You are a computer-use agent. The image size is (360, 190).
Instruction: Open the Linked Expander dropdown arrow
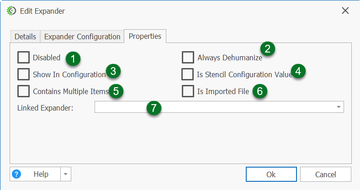coord(339,107)
